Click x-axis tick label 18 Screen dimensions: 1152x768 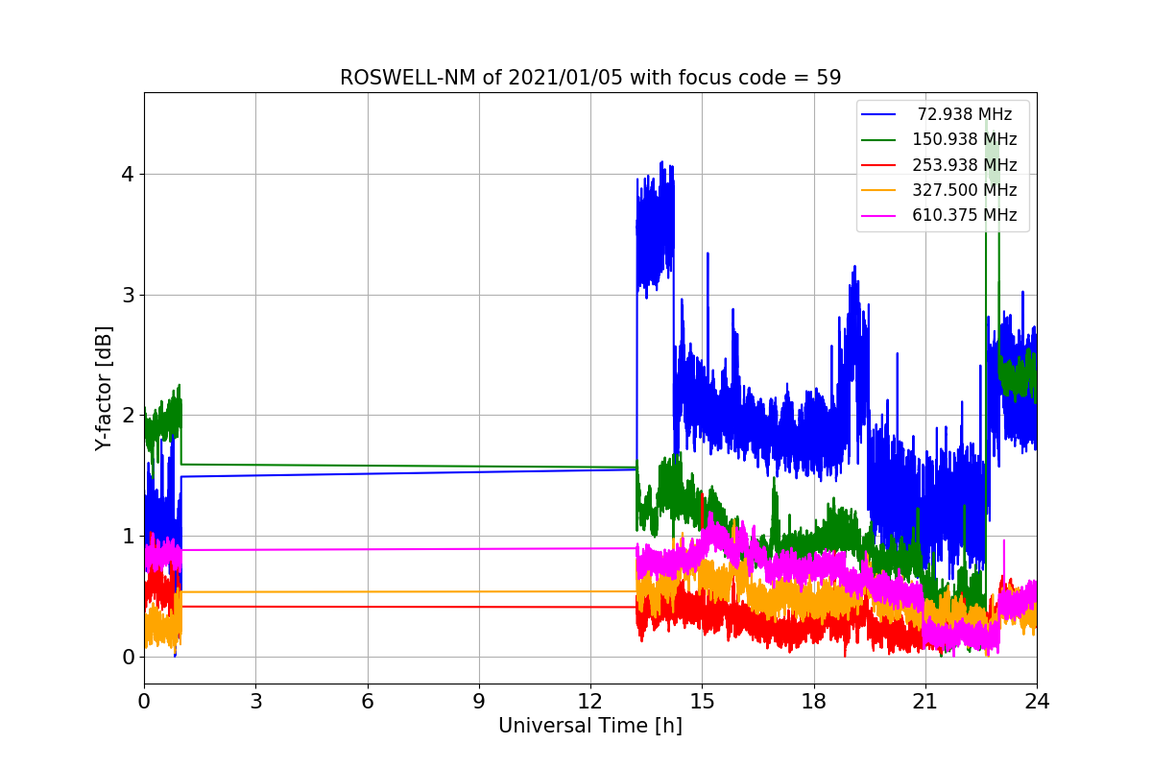pyautogui.click(x=814, y=702)
